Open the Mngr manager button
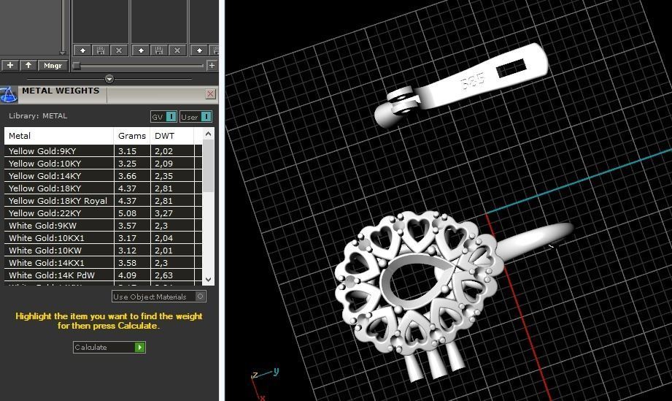This screenshot has height=401, width=672. pyautogui.click(x=53, y=65)
